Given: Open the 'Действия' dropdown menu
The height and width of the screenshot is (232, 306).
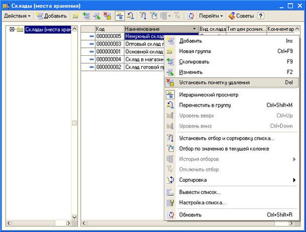Looking at the screenshot, I should tap(17, 16).
